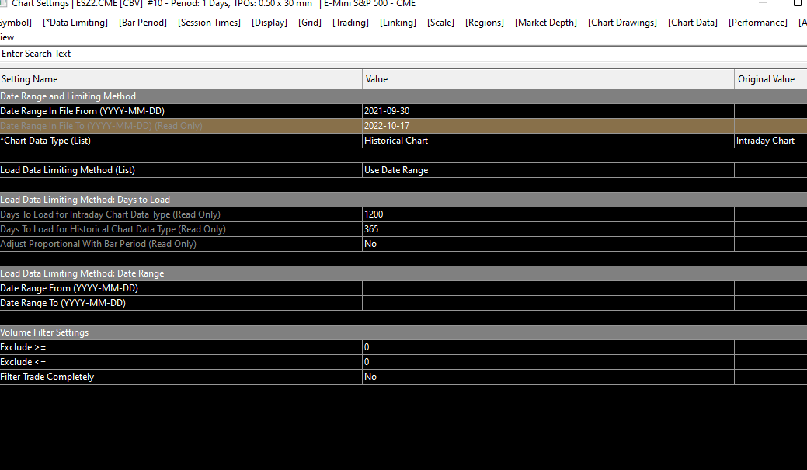Screen dimensions: 807x470
Task: Open the Scale tab
Action: [x=440, y=23]
